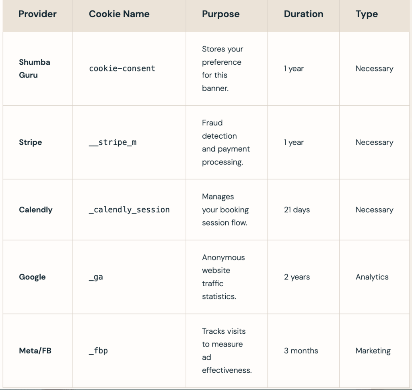Select the _calendly_session cookie name

[129, 209]
